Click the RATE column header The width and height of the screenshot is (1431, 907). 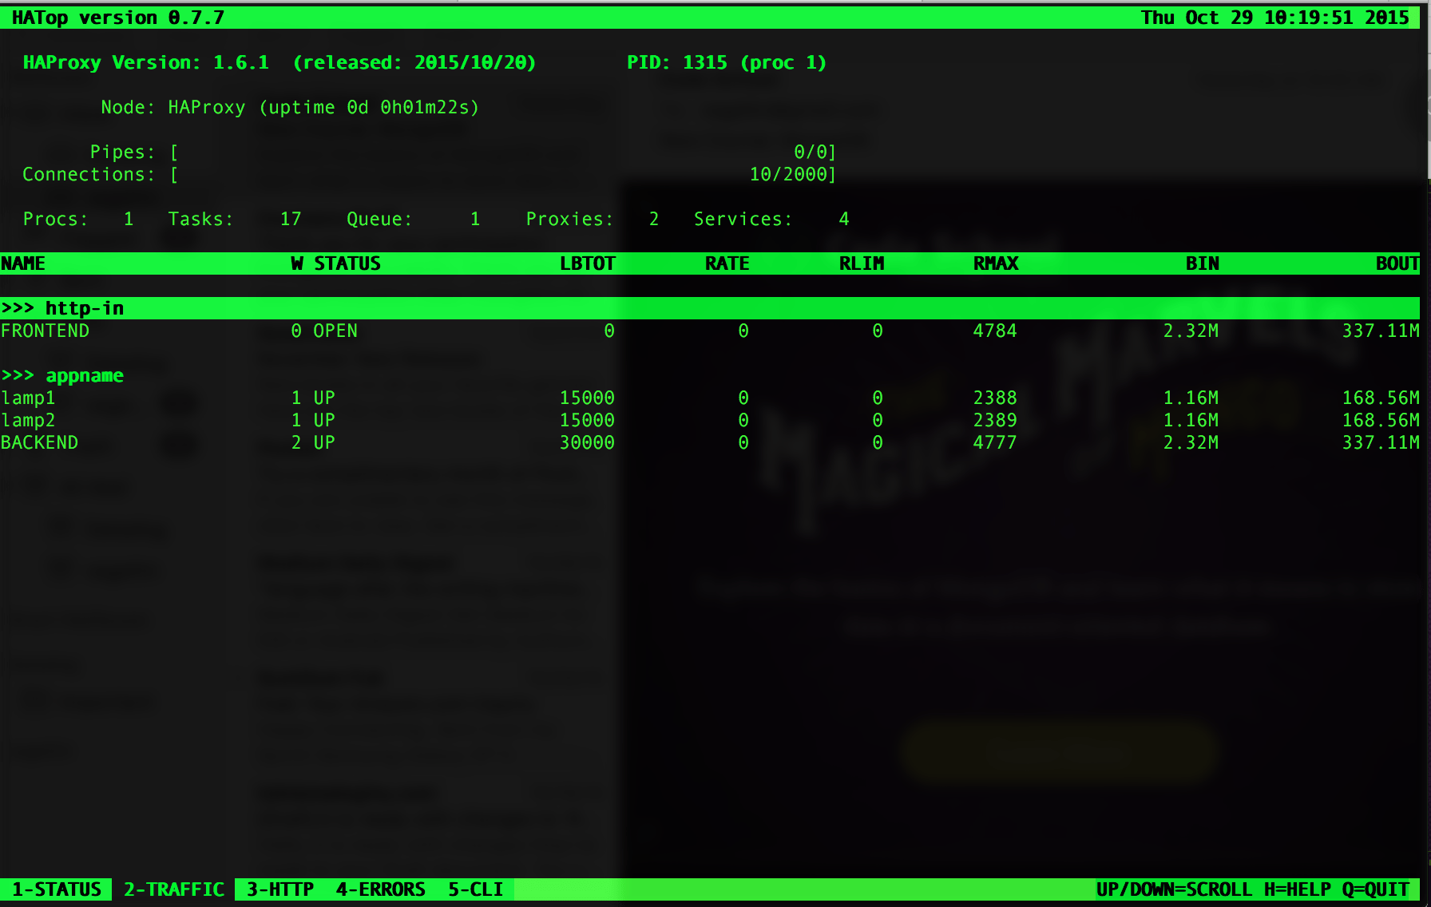(x=727, y=263)
